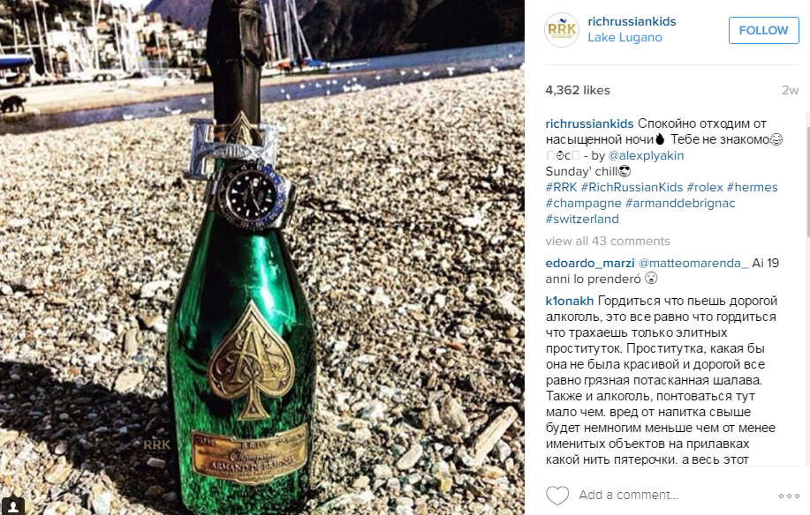Open the Lake Lugano location link
The width and height of the screenshot is (810, 515).
[625, 38]
